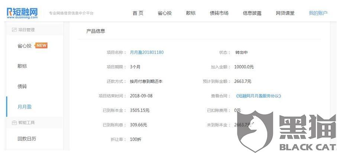The width and height of the screenshot is (337, 153).
Task: Click the deducted fee value 0元
Action: [x=237, y=110]
